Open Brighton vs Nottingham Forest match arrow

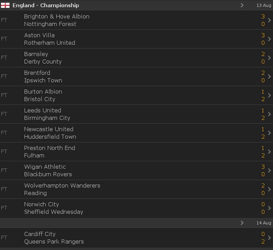coord(269,20)
